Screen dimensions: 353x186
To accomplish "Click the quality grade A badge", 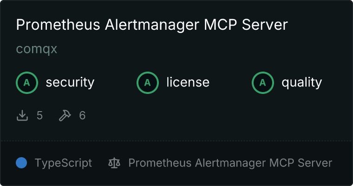I will (263, 83).
